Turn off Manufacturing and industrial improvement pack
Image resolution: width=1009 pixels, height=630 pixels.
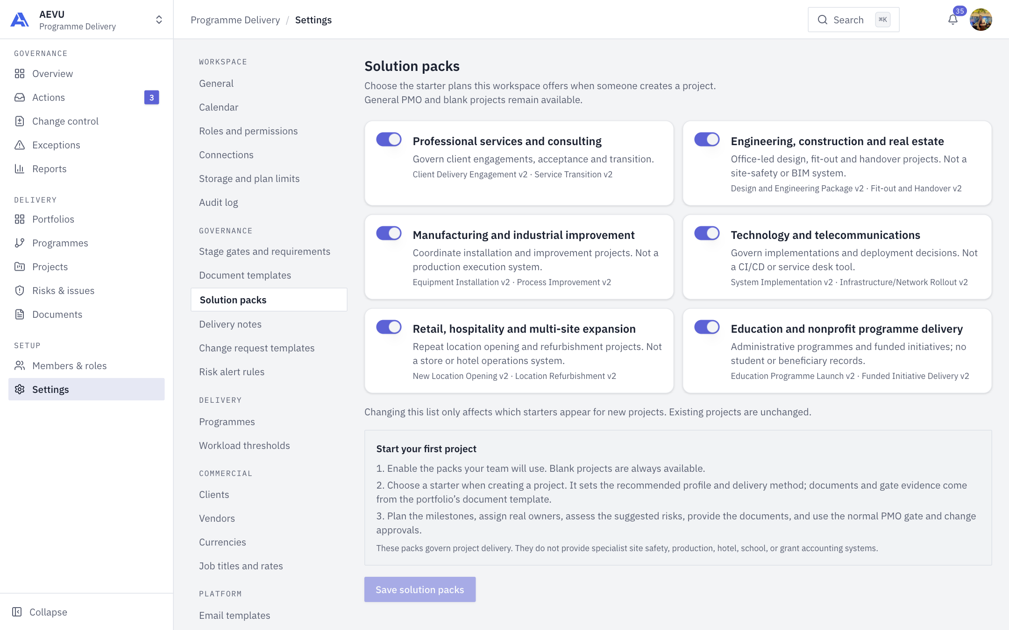tap(389, 233)
